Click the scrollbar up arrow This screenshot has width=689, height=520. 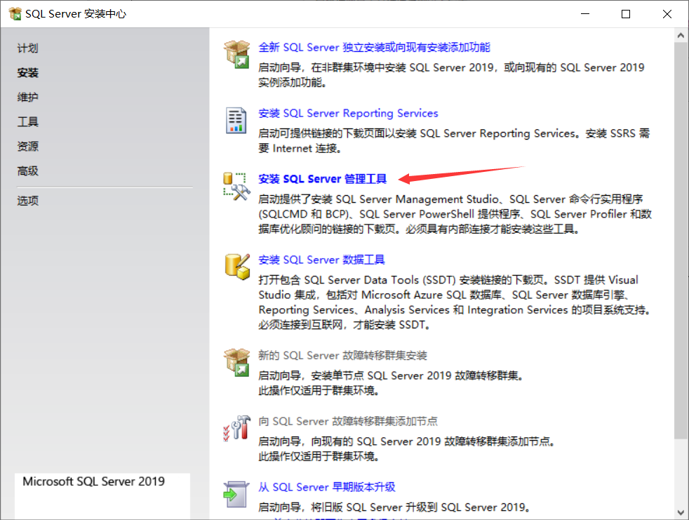point(681,36)
